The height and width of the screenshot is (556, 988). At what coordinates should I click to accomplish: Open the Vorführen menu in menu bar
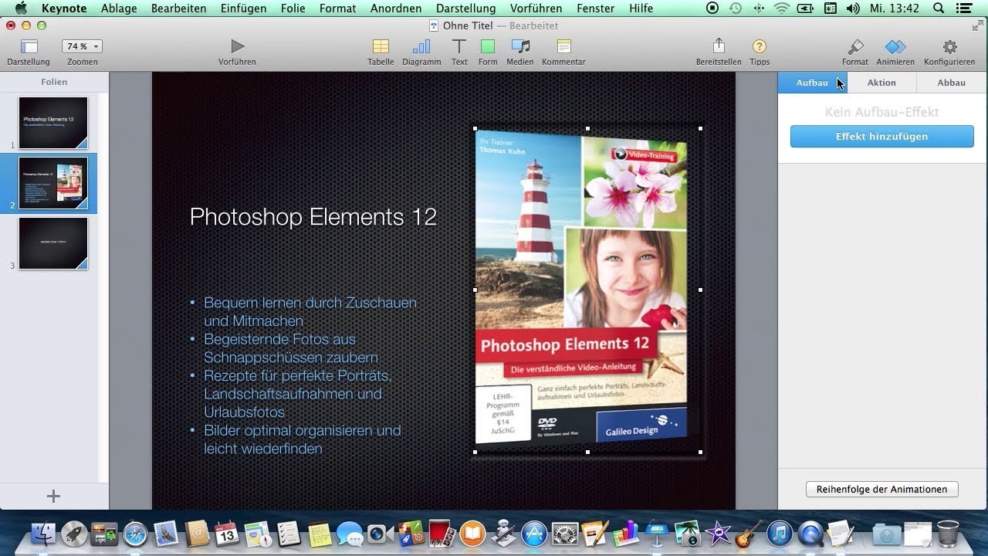coord(536,8)
